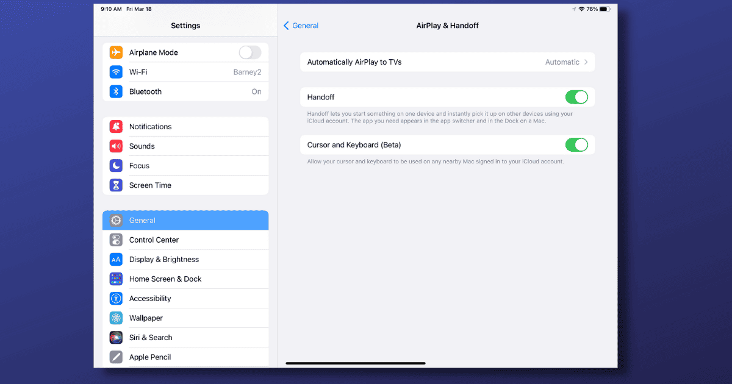Tap the Siri & Search icon
This screenshot has height=384, width=732.
point(116,338)
